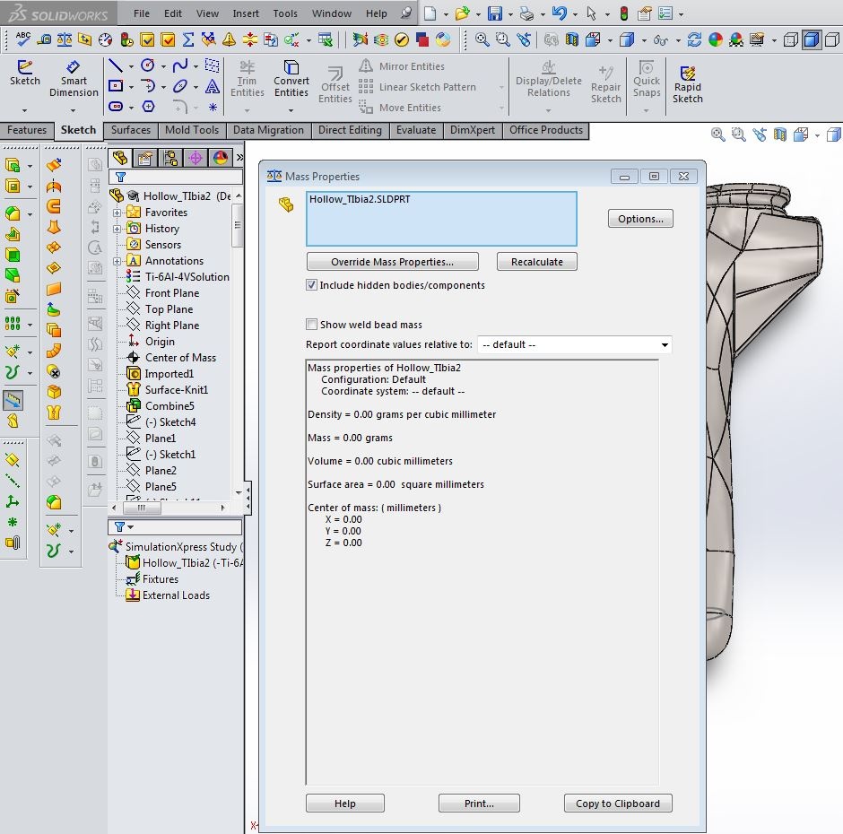Click the Rebuild traffic light icon
This screenshot has width=843, height=834.
coord(623,13)
